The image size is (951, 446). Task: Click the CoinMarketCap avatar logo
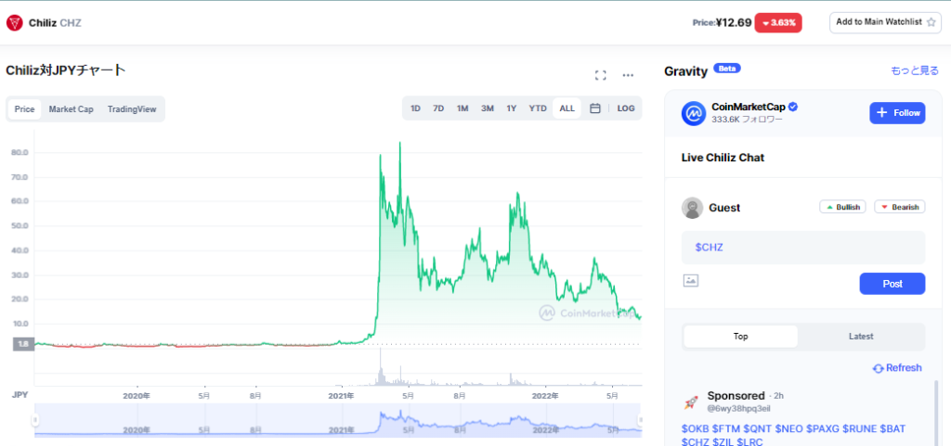click(x=694, y=113)
